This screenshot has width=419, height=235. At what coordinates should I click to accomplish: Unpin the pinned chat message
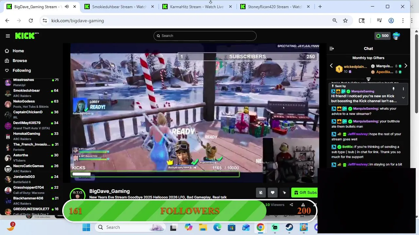coord(393,89)
